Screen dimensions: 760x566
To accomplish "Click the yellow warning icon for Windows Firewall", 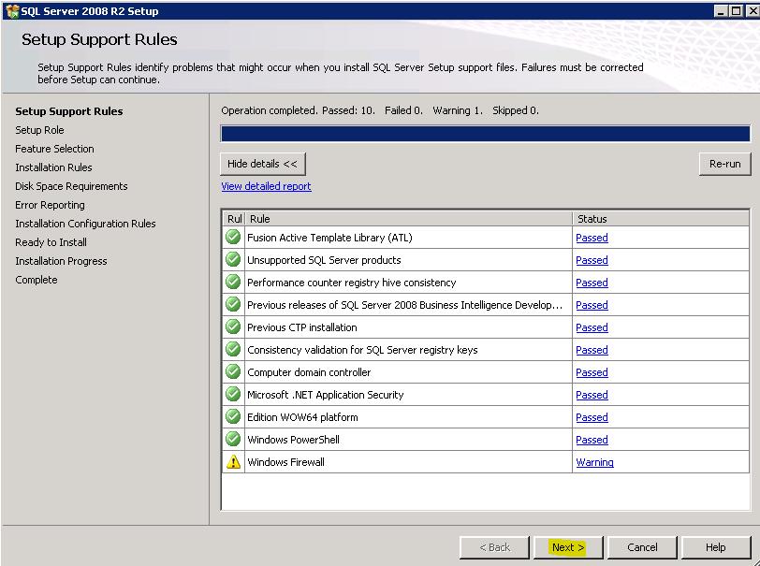I will pyautogui.click(x=233, y=462).
